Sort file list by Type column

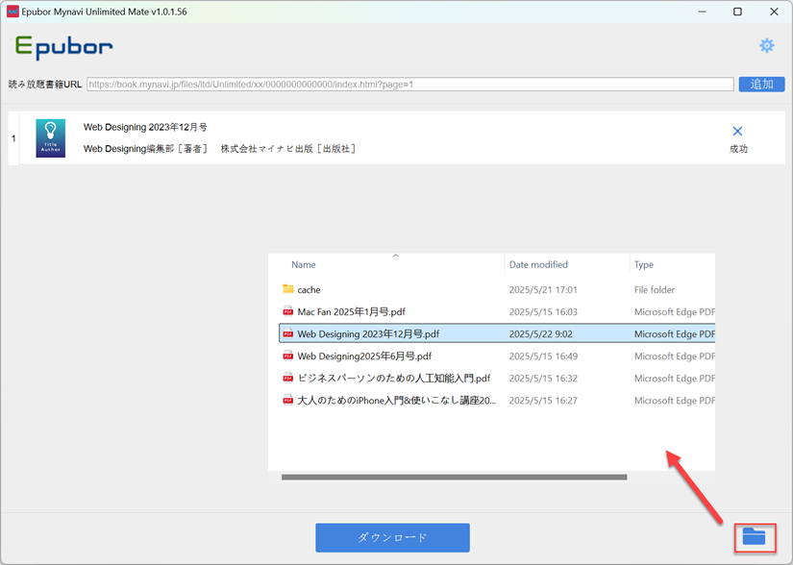point(644,264)
